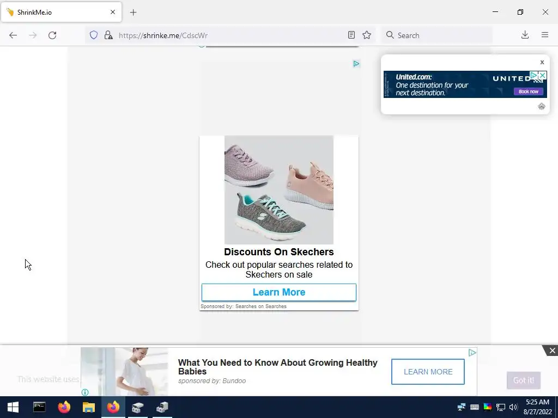The width and height of the screenshot is (558, 418).
Task: Click the AdChoices icon on United ad
Action: tap(533, 75)
